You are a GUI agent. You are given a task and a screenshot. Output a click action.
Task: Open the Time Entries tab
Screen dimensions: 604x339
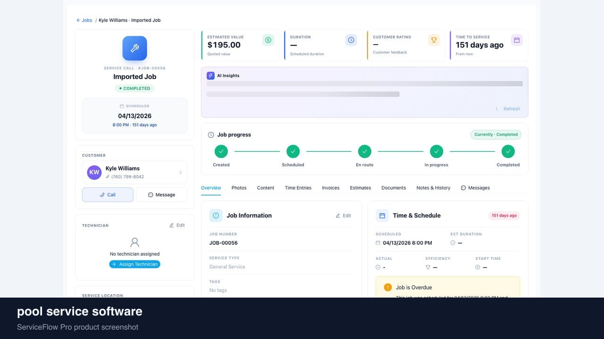click(x=298, y=188)
